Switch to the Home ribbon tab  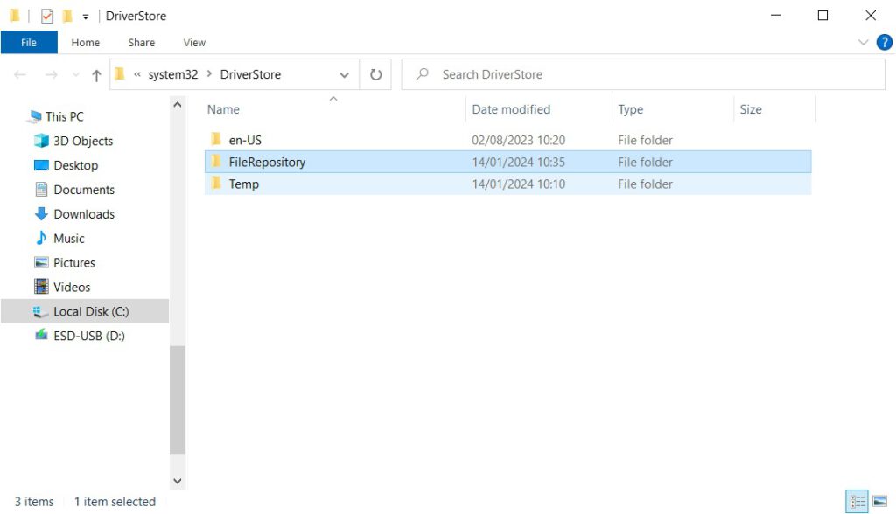85,42
